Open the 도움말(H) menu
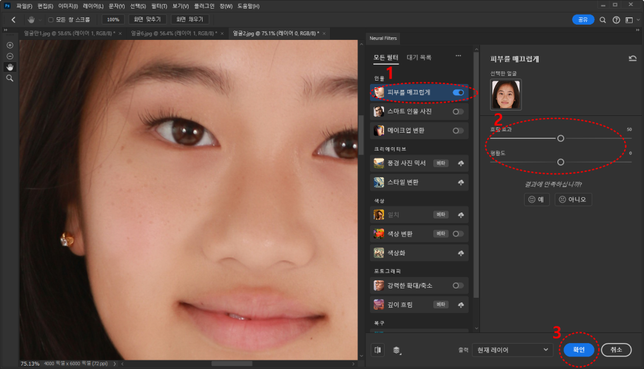This screenshot has width=644, height=369. [248, 6]
